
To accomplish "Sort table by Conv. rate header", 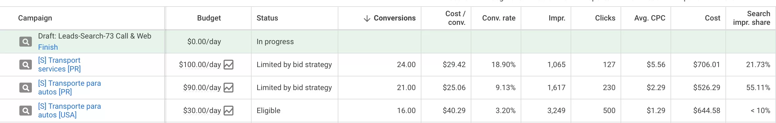I will (x=499, y=18).
